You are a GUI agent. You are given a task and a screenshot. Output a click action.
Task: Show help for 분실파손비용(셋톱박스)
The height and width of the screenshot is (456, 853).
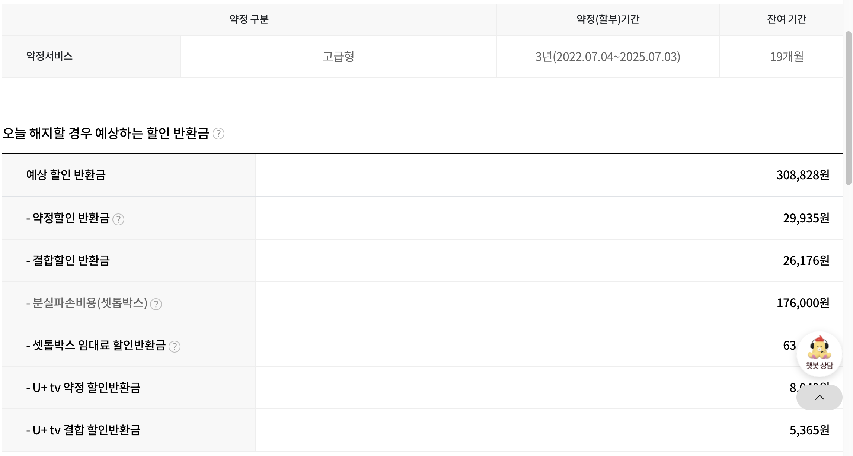tap(156, 304)
